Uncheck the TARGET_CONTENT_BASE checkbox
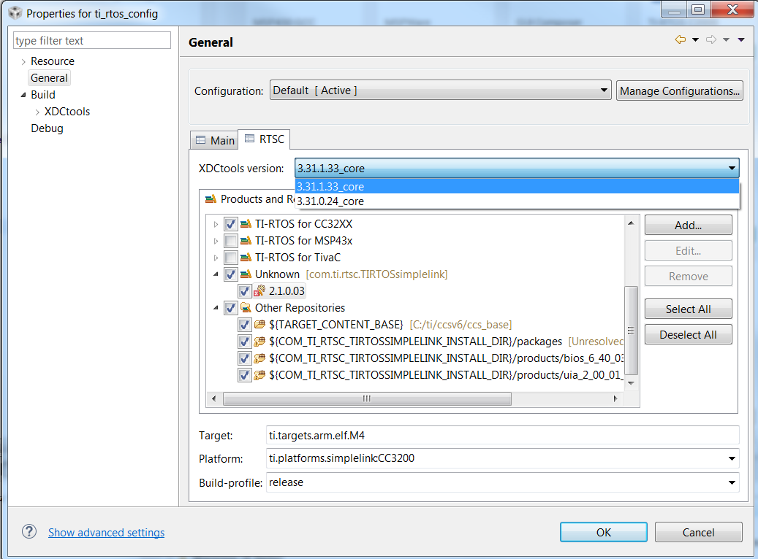The height and width of the screenshot is (559, 758). tap(244, 325)
